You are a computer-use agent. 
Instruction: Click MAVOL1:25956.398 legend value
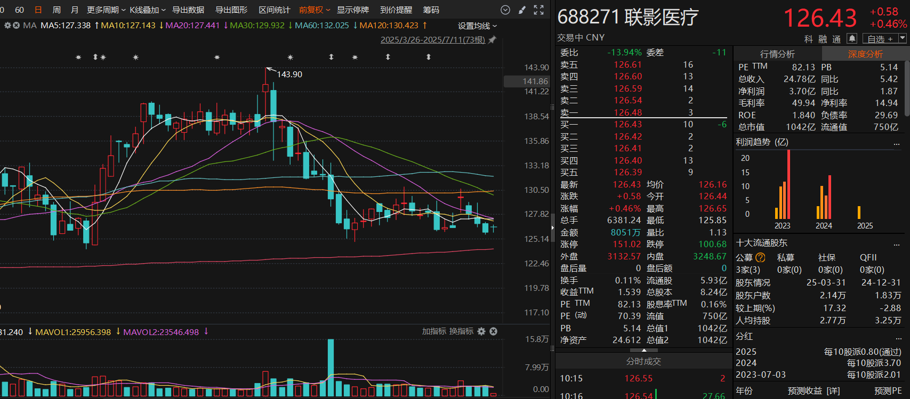coord(73,332)
